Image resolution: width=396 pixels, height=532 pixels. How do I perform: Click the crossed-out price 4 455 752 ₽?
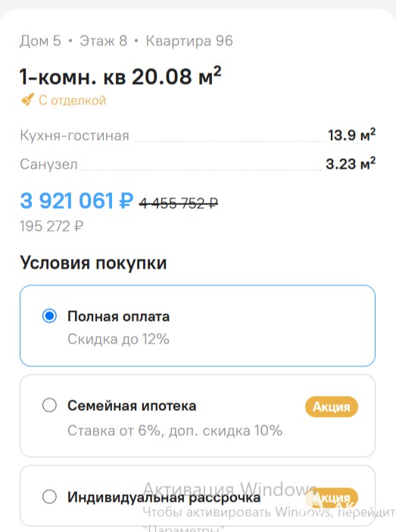pyautogui.click(x=179, y=204)
